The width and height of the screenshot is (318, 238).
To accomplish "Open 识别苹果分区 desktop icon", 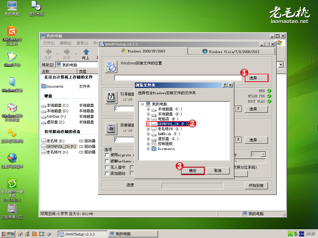I will tap(12, 212).
